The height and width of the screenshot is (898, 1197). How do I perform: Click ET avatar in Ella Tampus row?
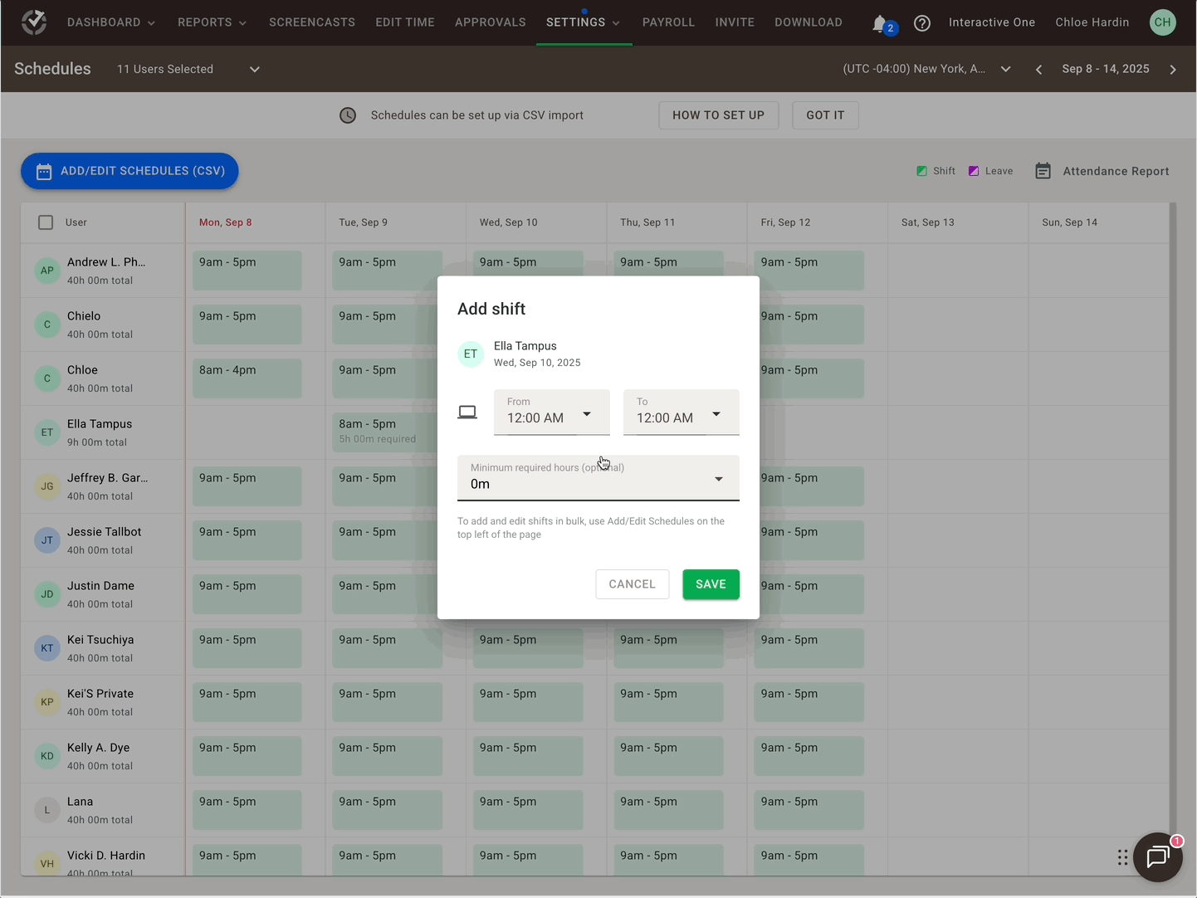47,432
